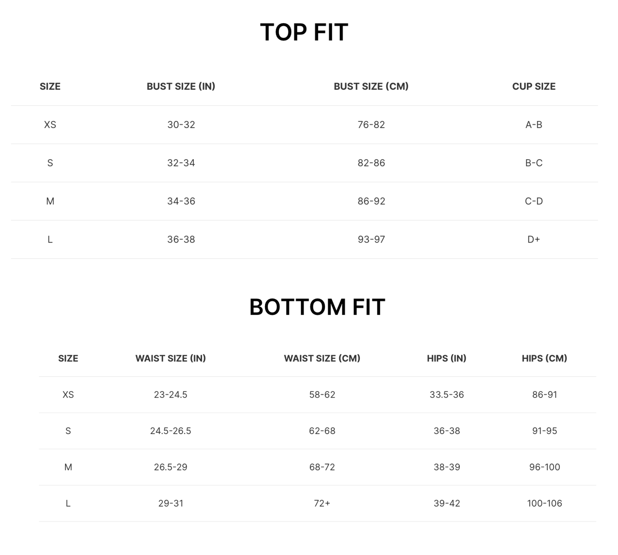Image resolution: width=618 pixels, height=555 pixels.
Task: Select the 72+ waist centimeters cell
Action: tap(322, 503)
